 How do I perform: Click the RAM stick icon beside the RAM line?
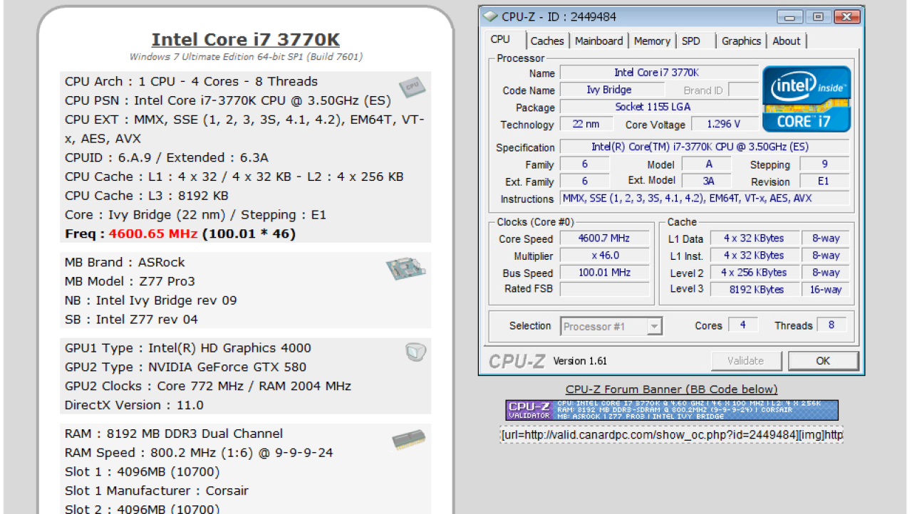click(x=408, y=440)
